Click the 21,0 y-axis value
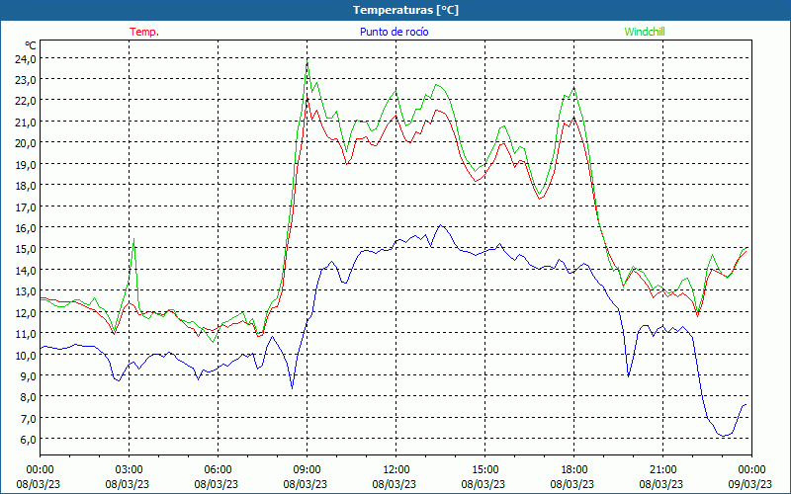Screen dimensions: 791x494 [27, 122]
